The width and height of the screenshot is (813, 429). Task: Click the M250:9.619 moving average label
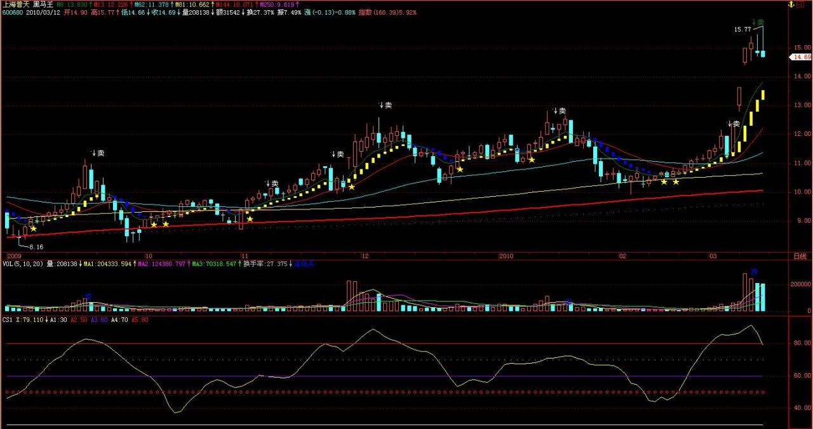(x=277, y=4)
